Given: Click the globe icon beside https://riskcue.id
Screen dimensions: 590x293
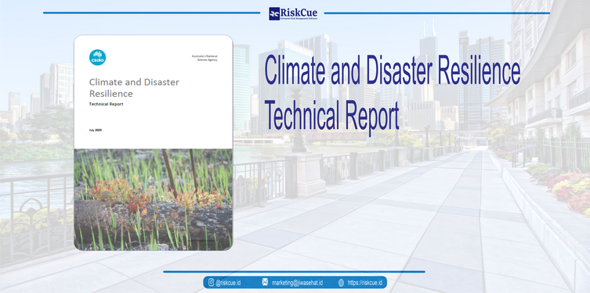Looking at the screenshot, I should click(341, 283).
